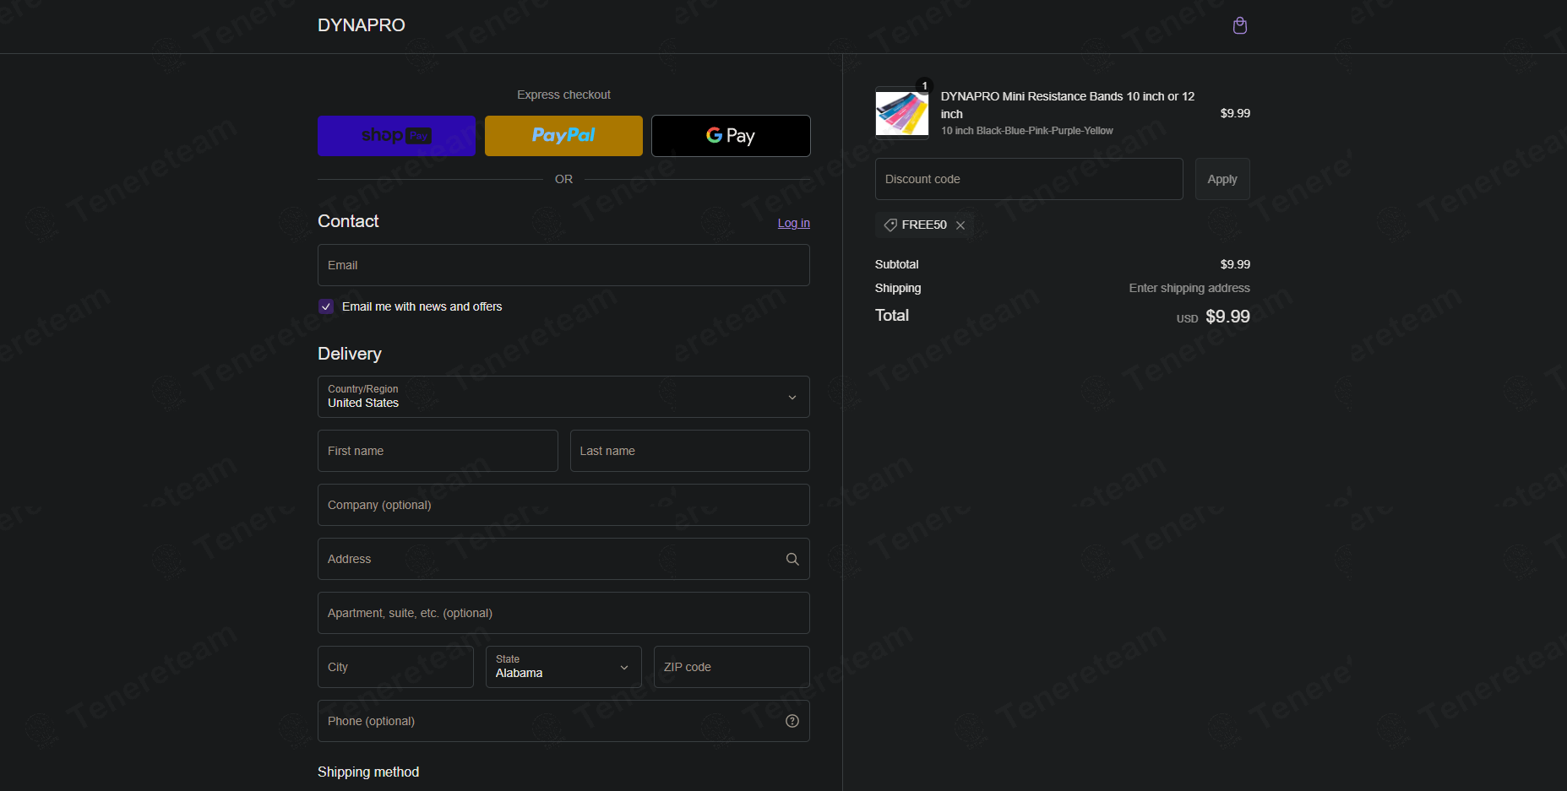Click the Shipping method heading
This screenshot has height=791, width=1567.
pyautogui.click(x=368, y=772)
